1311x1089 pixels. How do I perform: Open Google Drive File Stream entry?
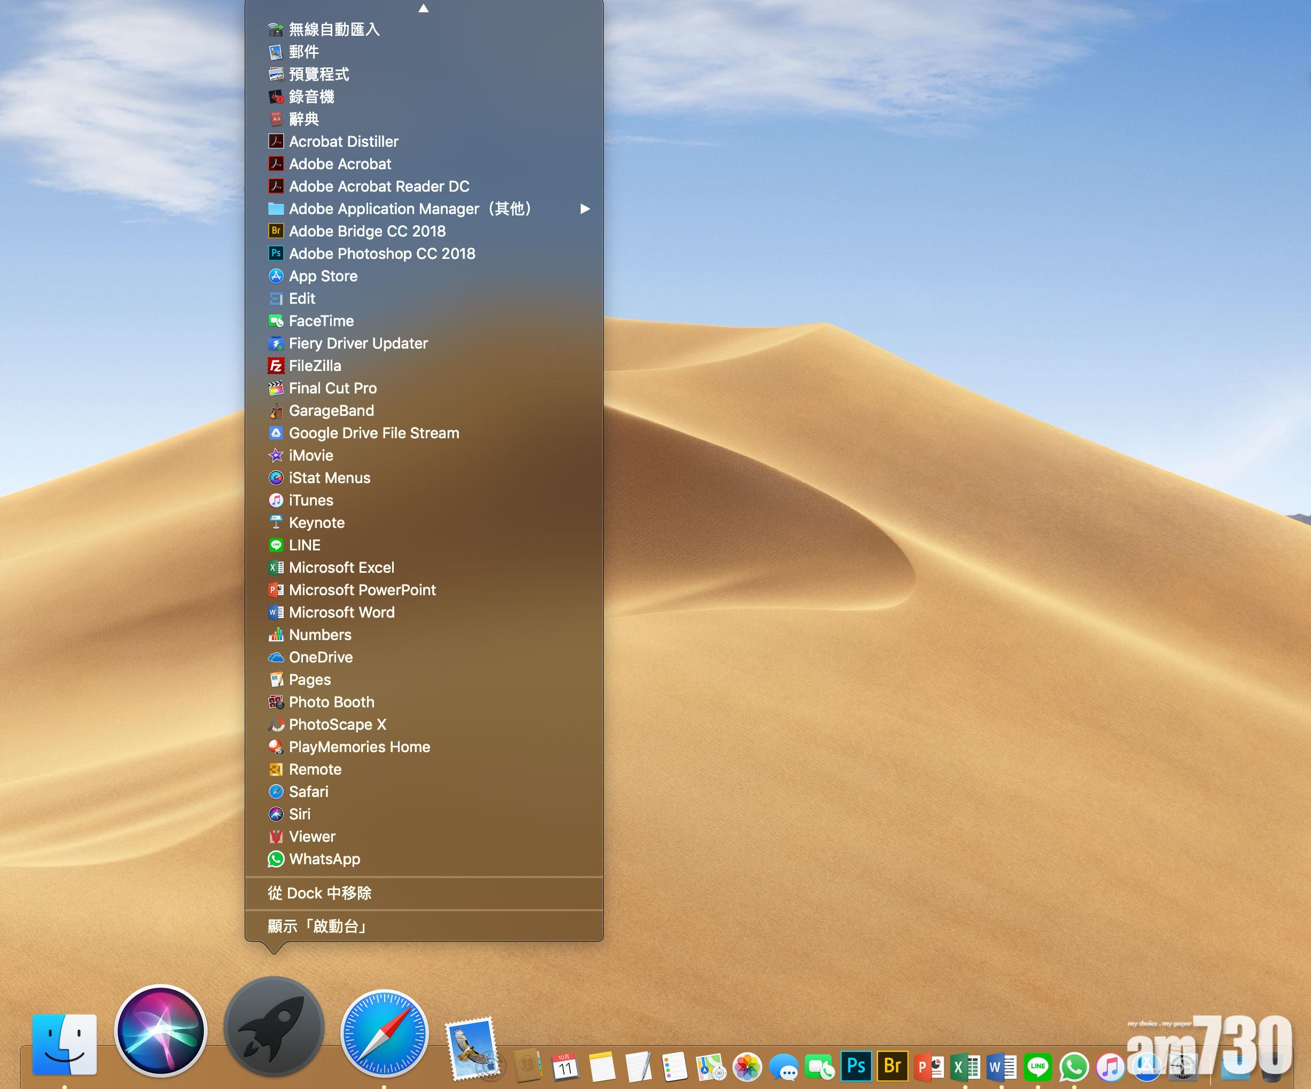pyautogui.click(x=373, y=433)
